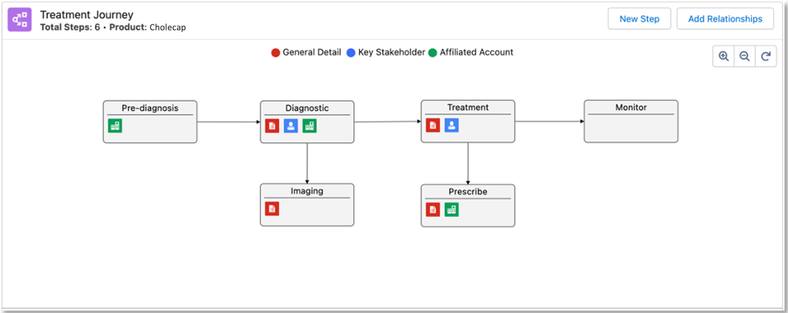Open Prescribe red general detail icon

pyautogui.click(x=433, y=209)
